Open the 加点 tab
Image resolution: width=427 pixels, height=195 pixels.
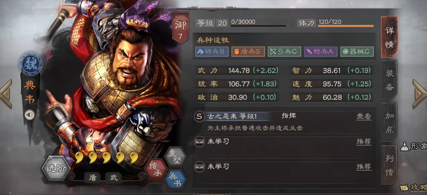coord(390,122)
